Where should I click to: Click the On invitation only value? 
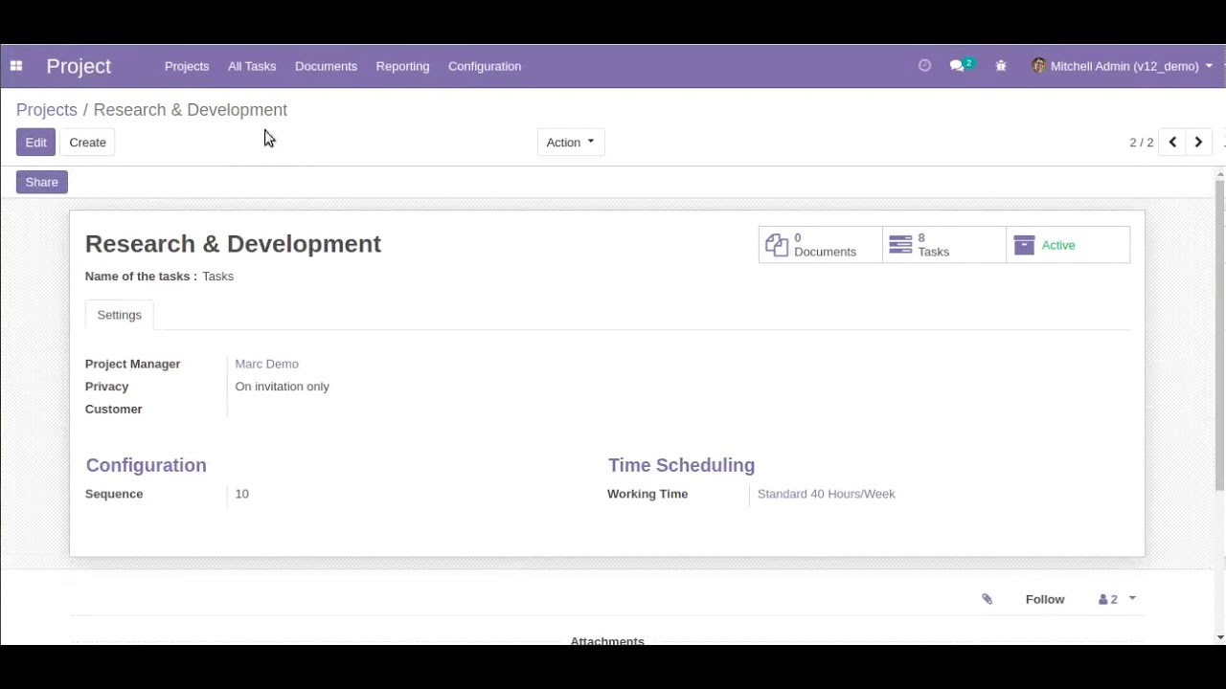click(x=282, y=387)
